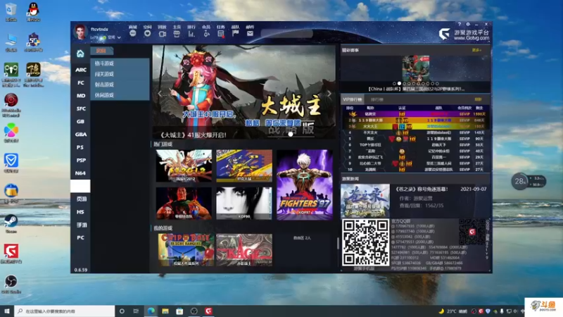
Task: Open the 回放 replay camera icon
Action: coord(163,33)
